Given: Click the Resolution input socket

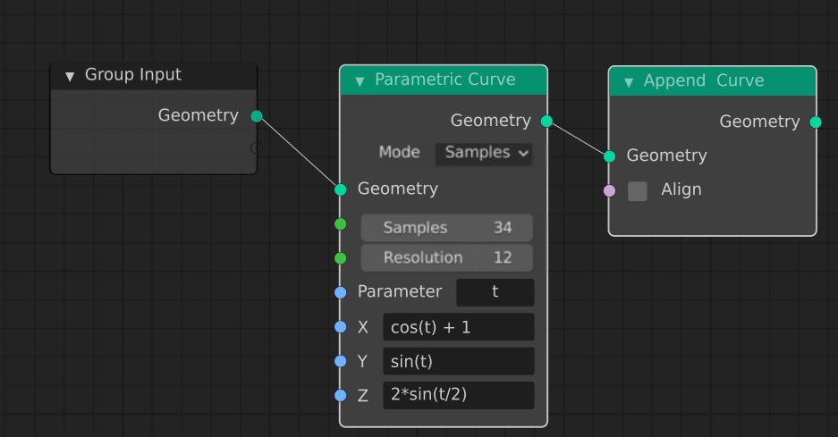Looking at the screenshot, I should click(341, 258).
